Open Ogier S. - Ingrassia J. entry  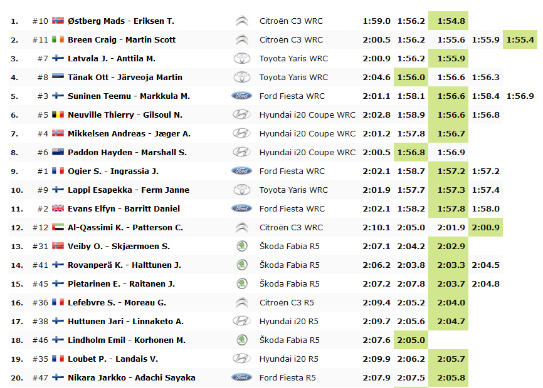(x=113, y=171)
